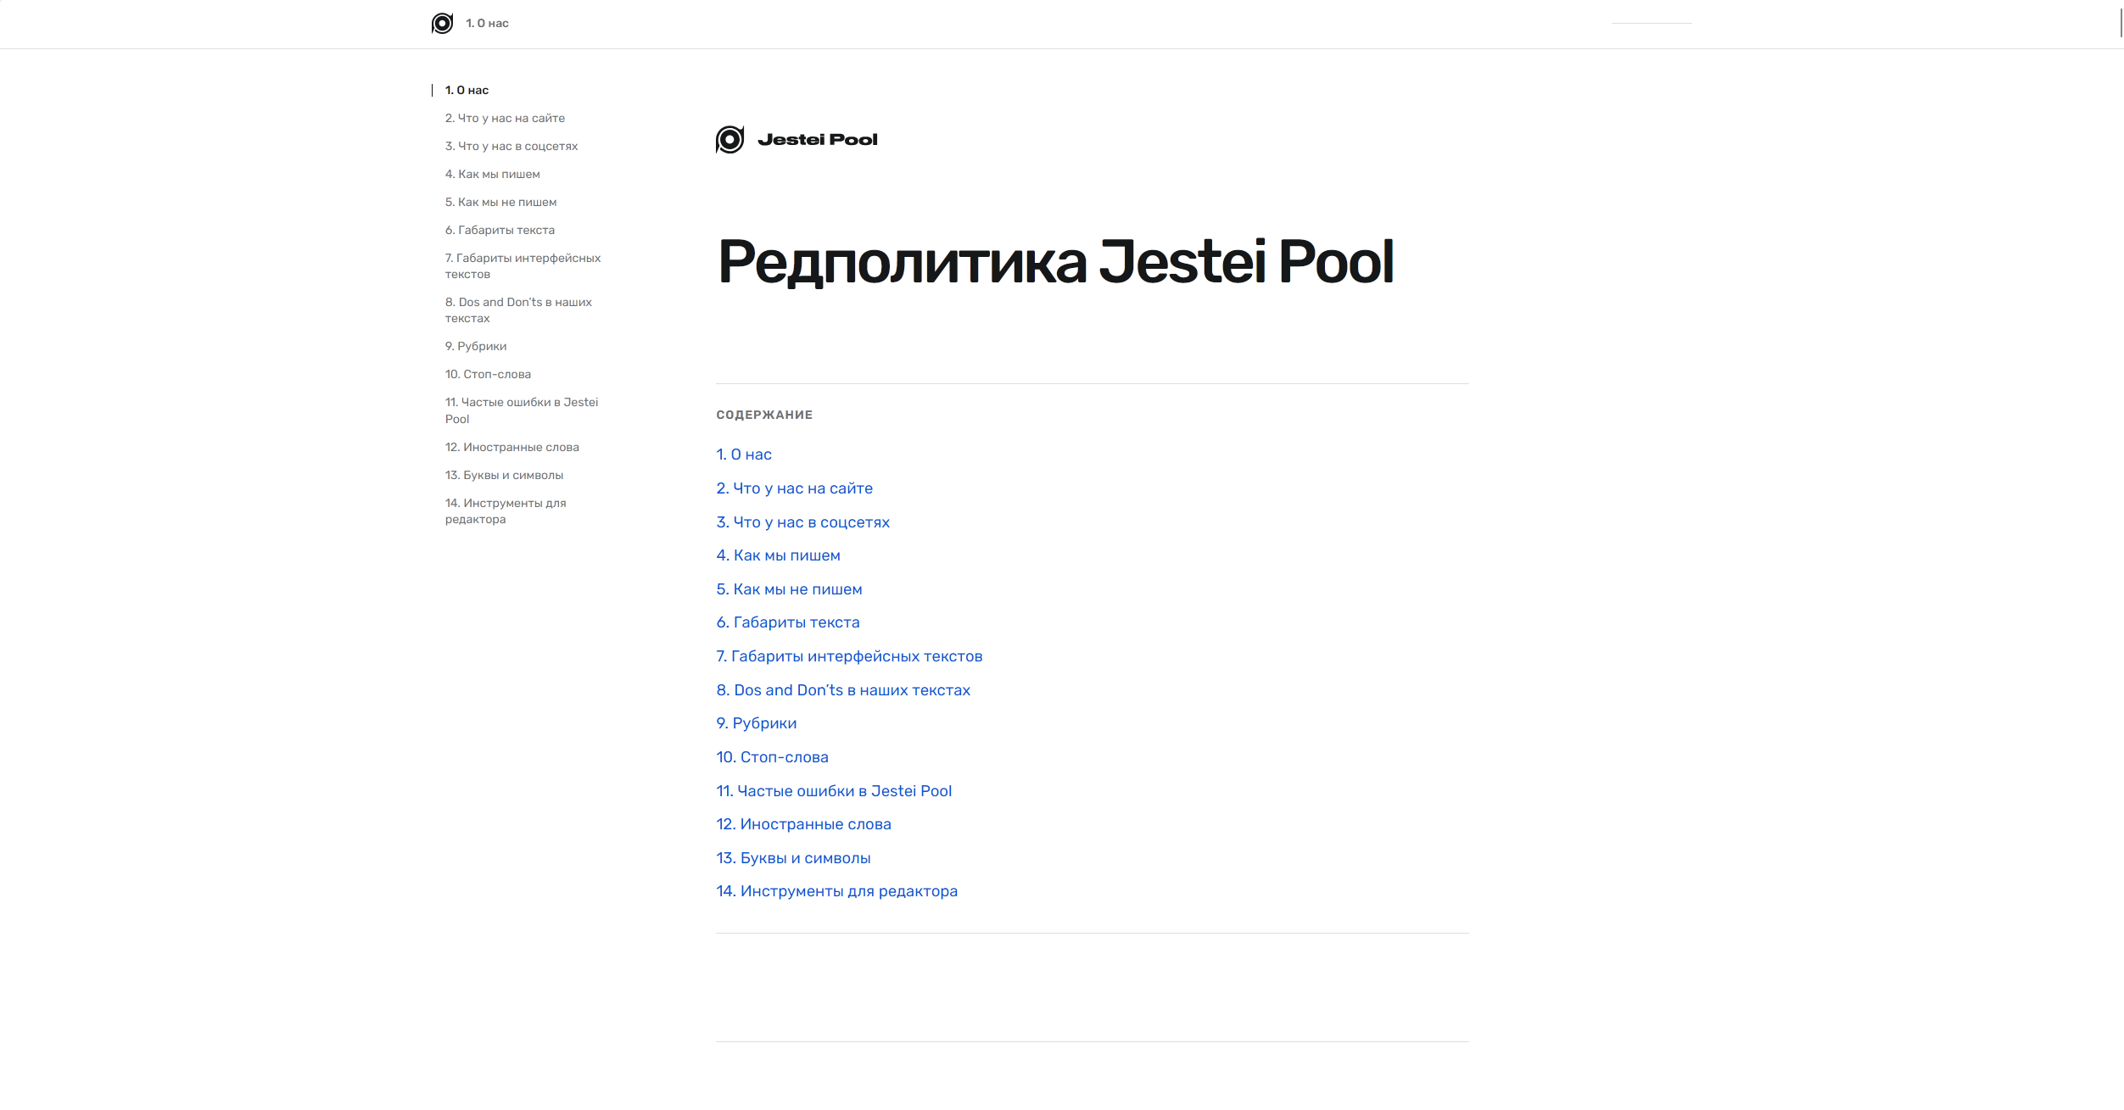Open contents link '4. Как мы пишем'
The width and height of the screenshot is (2124, 1110).
(x=778, y=555)
